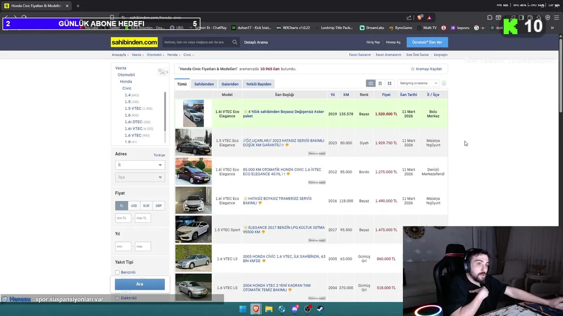The height and width of the screenshot is (316, 563).
Task: Open the Windows Start menu
Action: coord(243,309)
